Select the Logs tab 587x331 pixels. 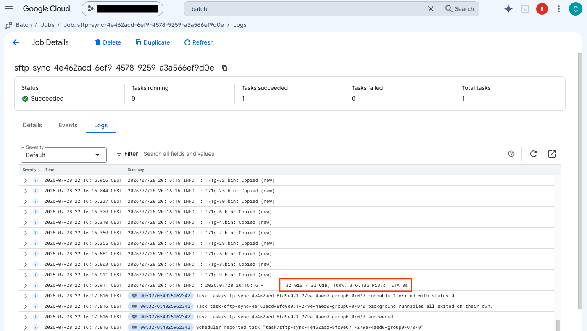tap(101, 125)
